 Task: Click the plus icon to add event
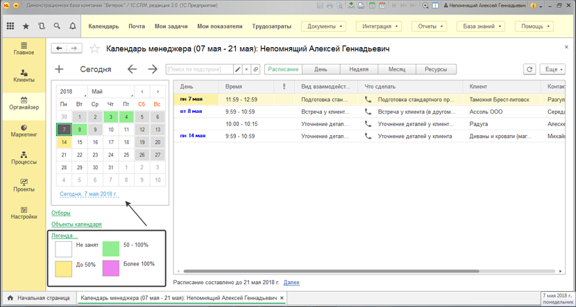tap(59, 69)
